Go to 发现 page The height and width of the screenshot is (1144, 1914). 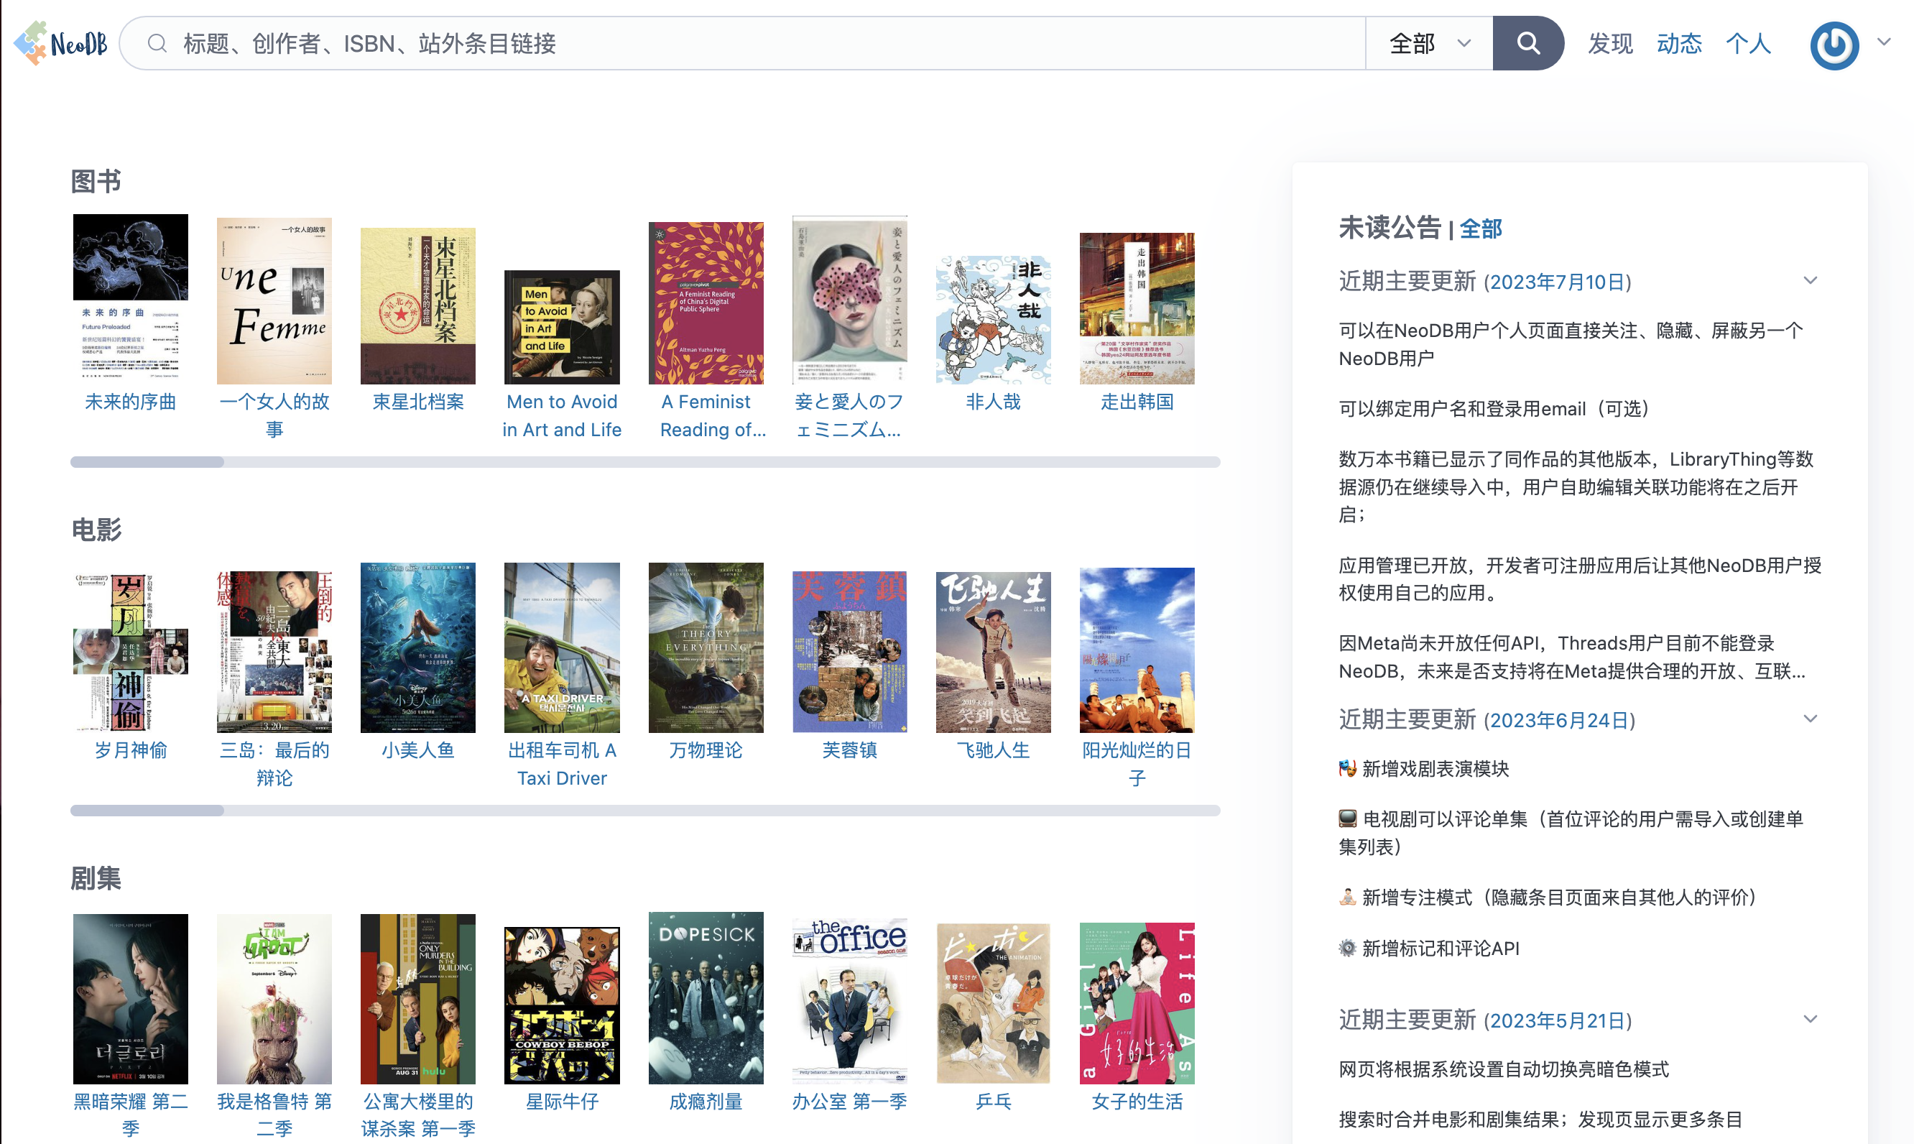click(1609, 43)
